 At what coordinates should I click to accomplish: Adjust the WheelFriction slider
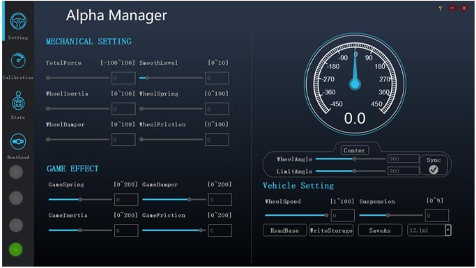pyautogui.click(x=171, y=140)
